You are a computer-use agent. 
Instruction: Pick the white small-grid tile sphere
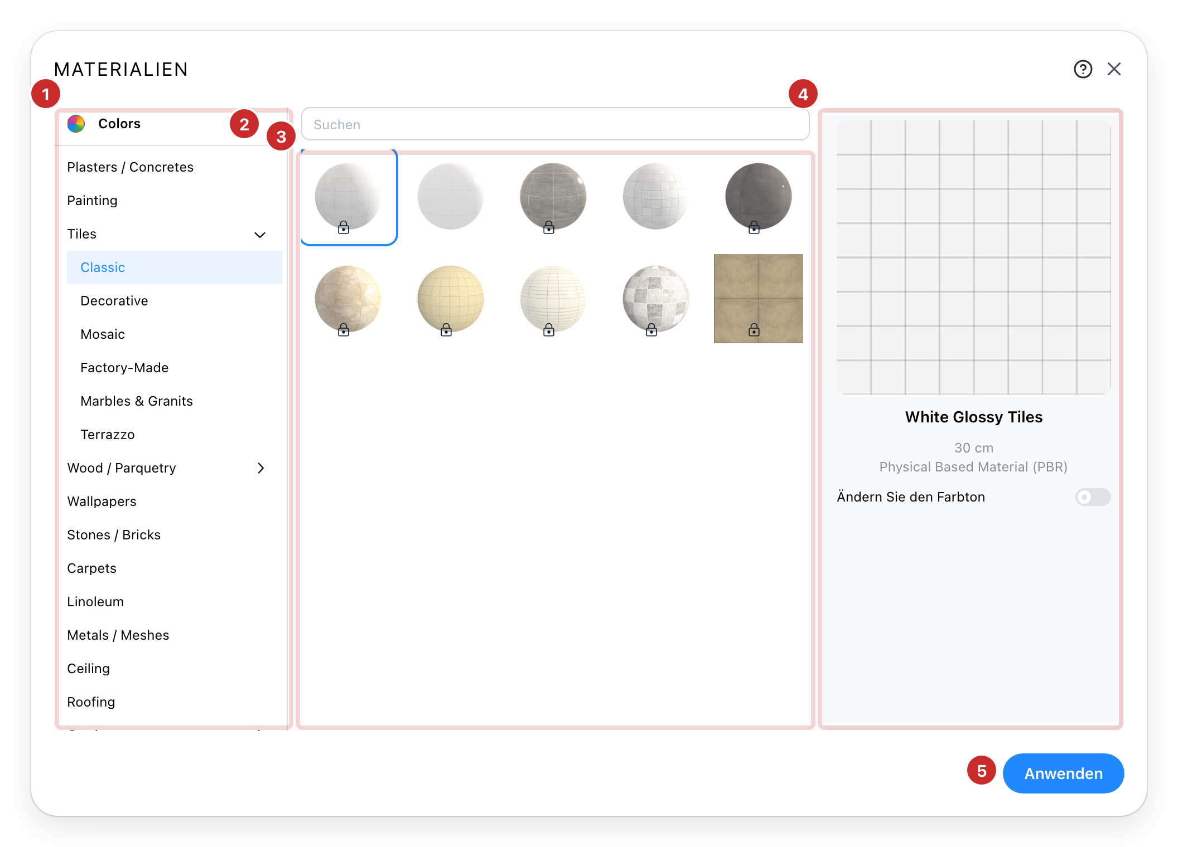pyautogui.click(x=656, y=196)
